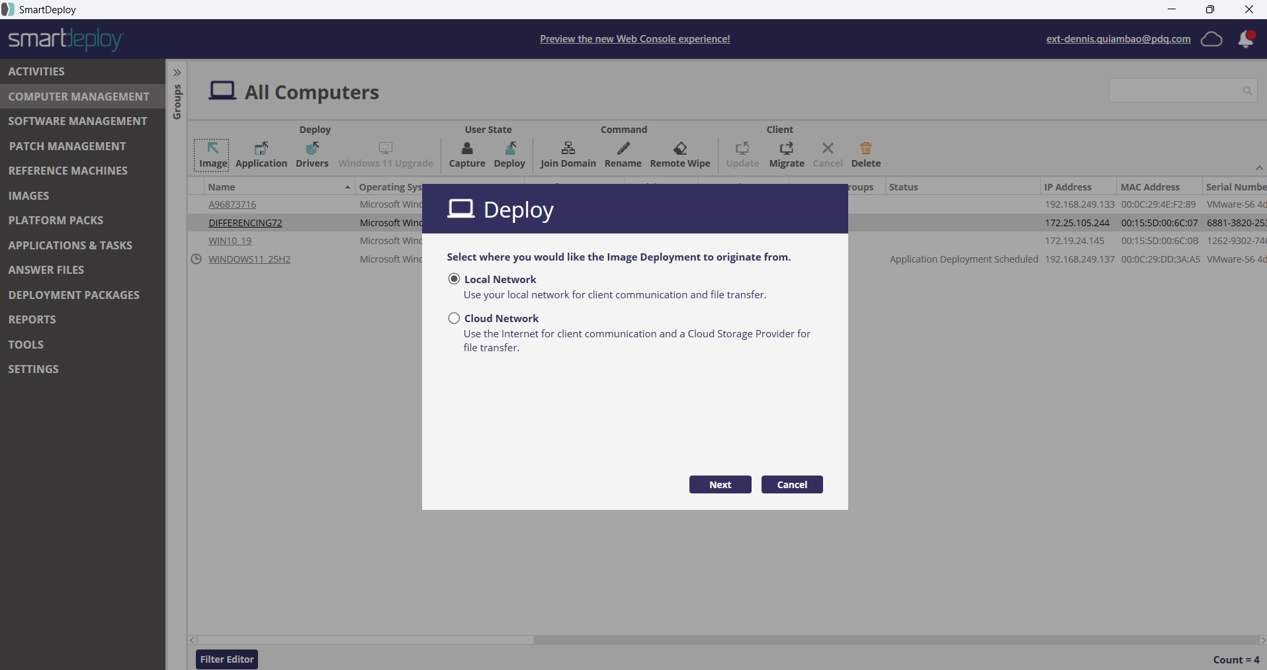The width and height of the screenshot is (1267, 670).
Task: Click the Remote Wipe icon
Action: pos(679,149)
